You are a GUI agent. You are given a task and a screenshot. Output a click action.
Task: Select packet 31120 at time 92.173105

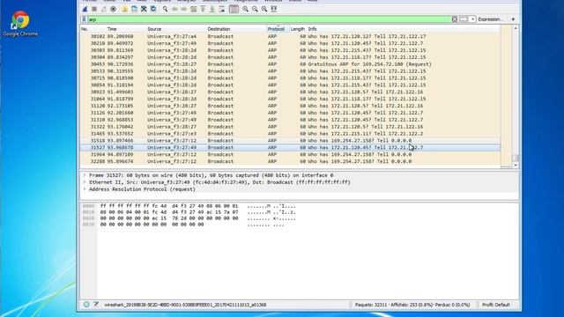290,106
